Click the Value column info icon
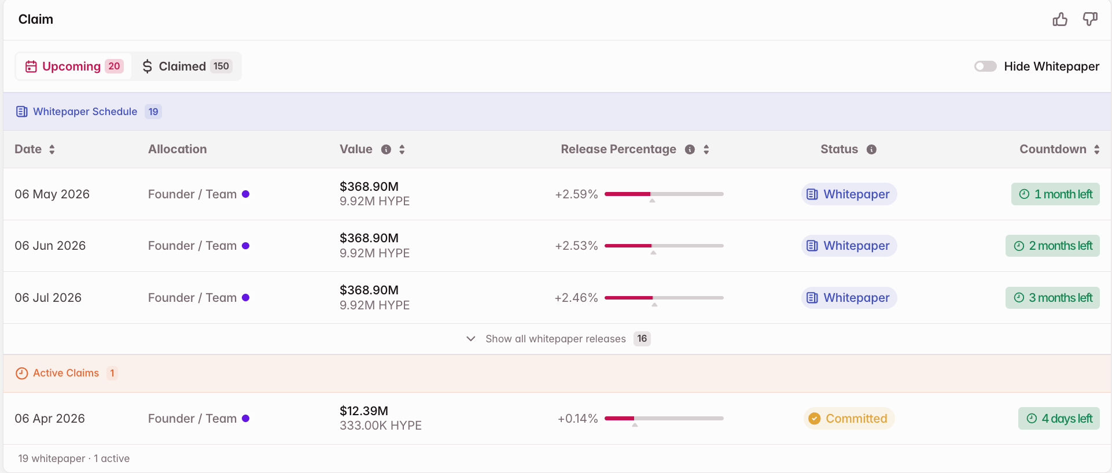The image size is (1112, 473). click(386, 149)
